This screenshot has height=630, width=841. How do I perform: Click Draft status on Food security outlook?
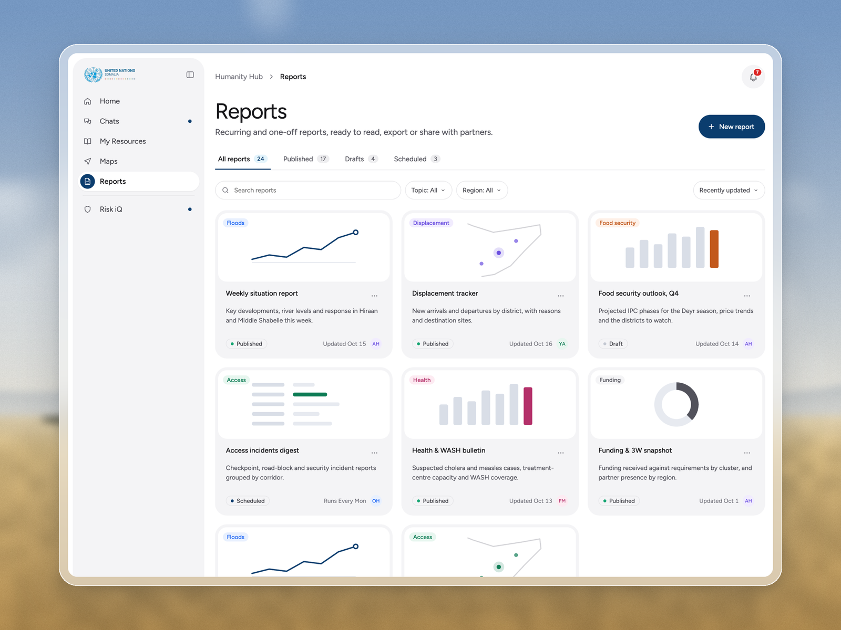[x=613, y=344]
